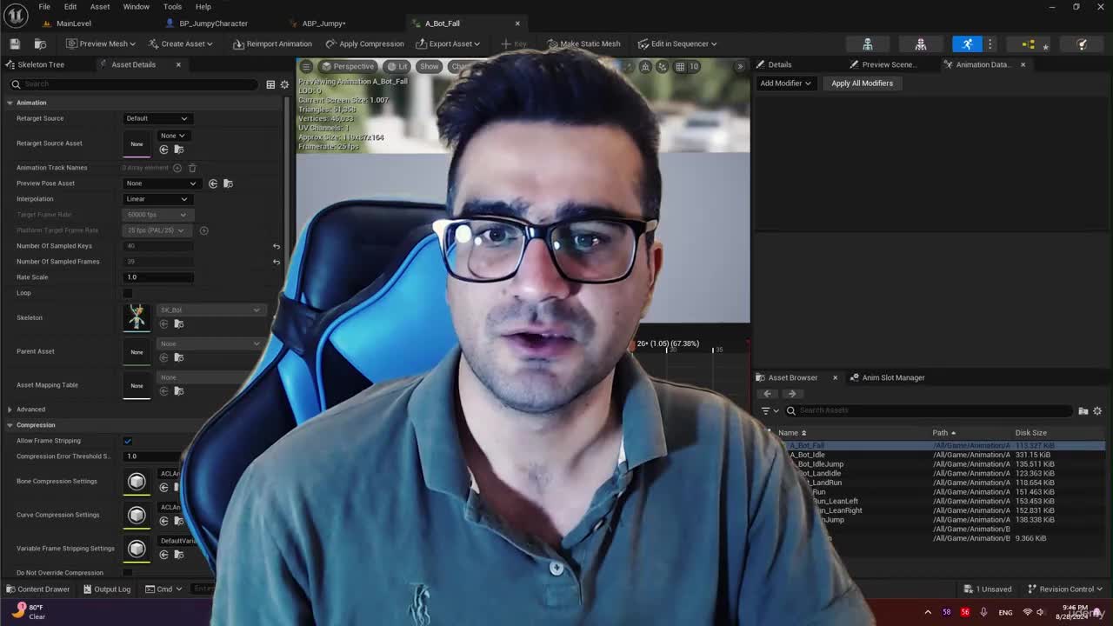Screen dimensions: 1113x626
Task: Click the Asset Details search field
Action: click(x=135, y=84)
